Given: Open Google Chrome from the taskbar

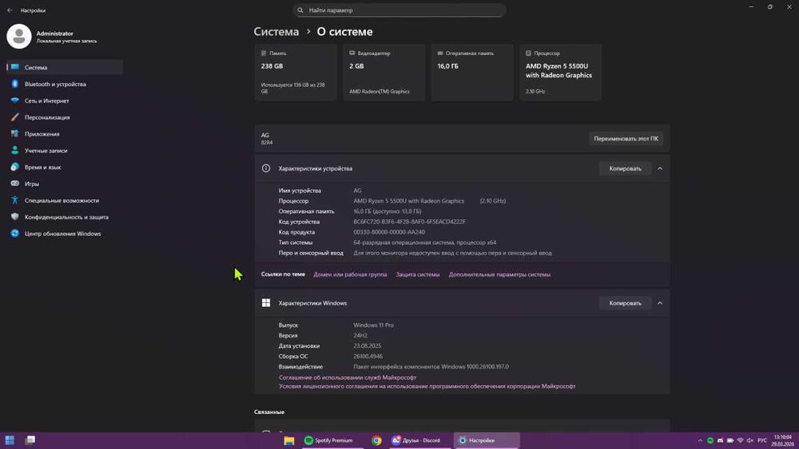Looking at the screenshot, I should point(376,440).
